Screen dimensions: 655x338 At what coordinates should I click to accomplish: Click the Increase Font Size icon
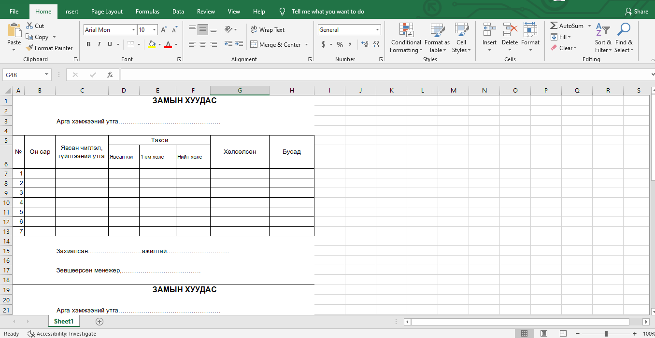[164, 30]
